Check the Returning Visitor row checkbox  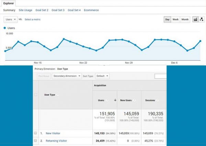pyautogui.click(x=36, y=141)
